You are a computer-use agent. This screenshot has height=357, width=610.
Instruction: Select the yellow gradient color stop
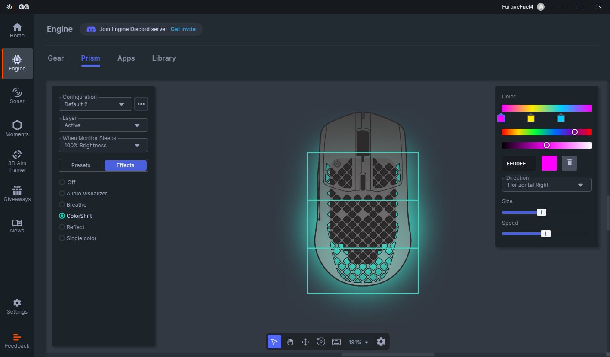click(531, 119)
